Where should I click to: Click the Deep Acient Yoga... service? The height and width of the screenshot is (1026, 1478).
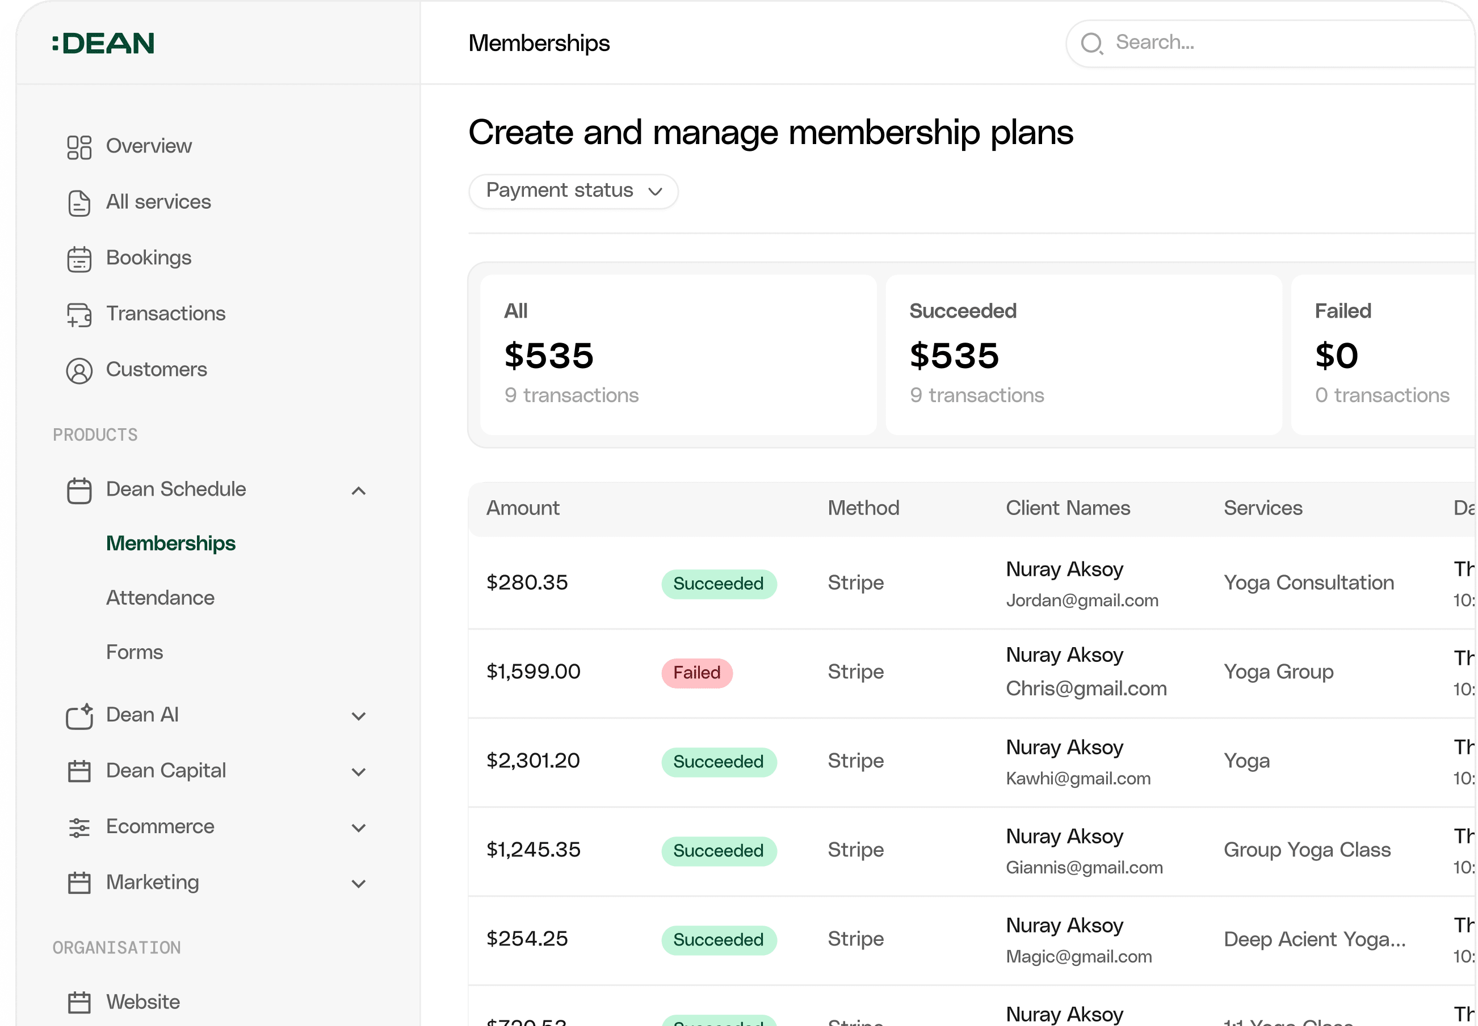[x=1314, y=939]
